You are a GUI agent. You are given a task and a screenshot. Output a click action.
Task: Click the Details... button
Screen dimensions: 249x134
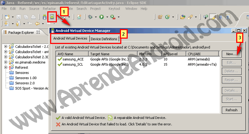tap(231, 90)
